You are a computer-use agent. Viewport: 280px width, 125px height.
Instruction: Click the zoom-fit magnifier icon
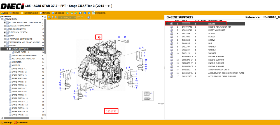coord(56,18)
